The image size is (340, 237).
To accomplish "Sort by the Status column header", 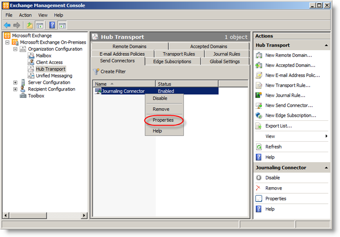I will tap(187, 84).
